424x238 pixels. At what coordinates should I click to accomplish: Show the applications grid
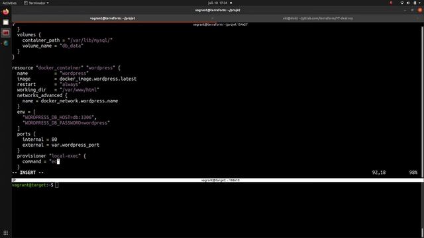6,233
